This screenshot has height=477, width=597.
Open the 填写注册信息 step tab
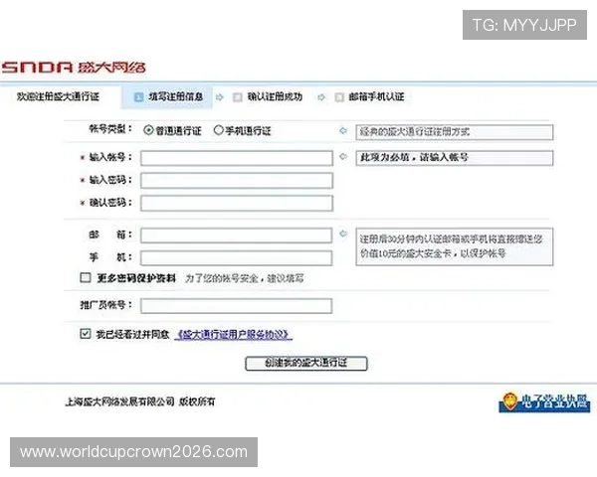tap(167, 97)
